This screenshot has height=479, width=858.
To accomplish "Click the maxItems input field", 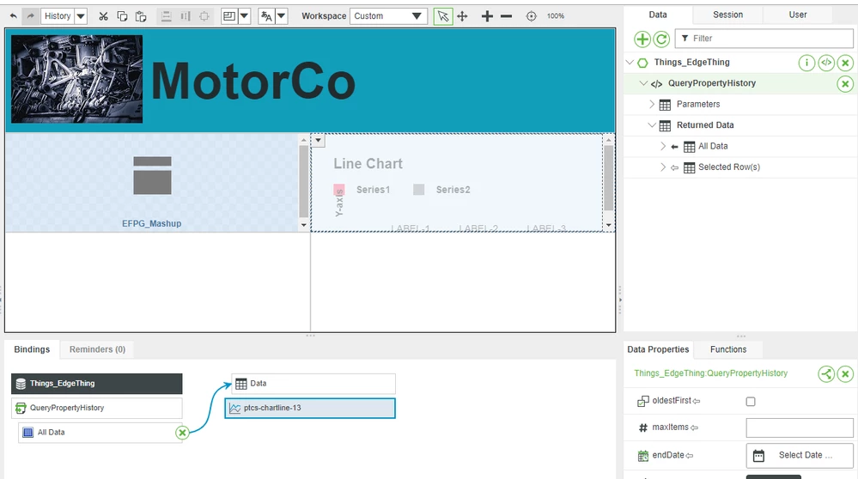I will pos(800,427).
